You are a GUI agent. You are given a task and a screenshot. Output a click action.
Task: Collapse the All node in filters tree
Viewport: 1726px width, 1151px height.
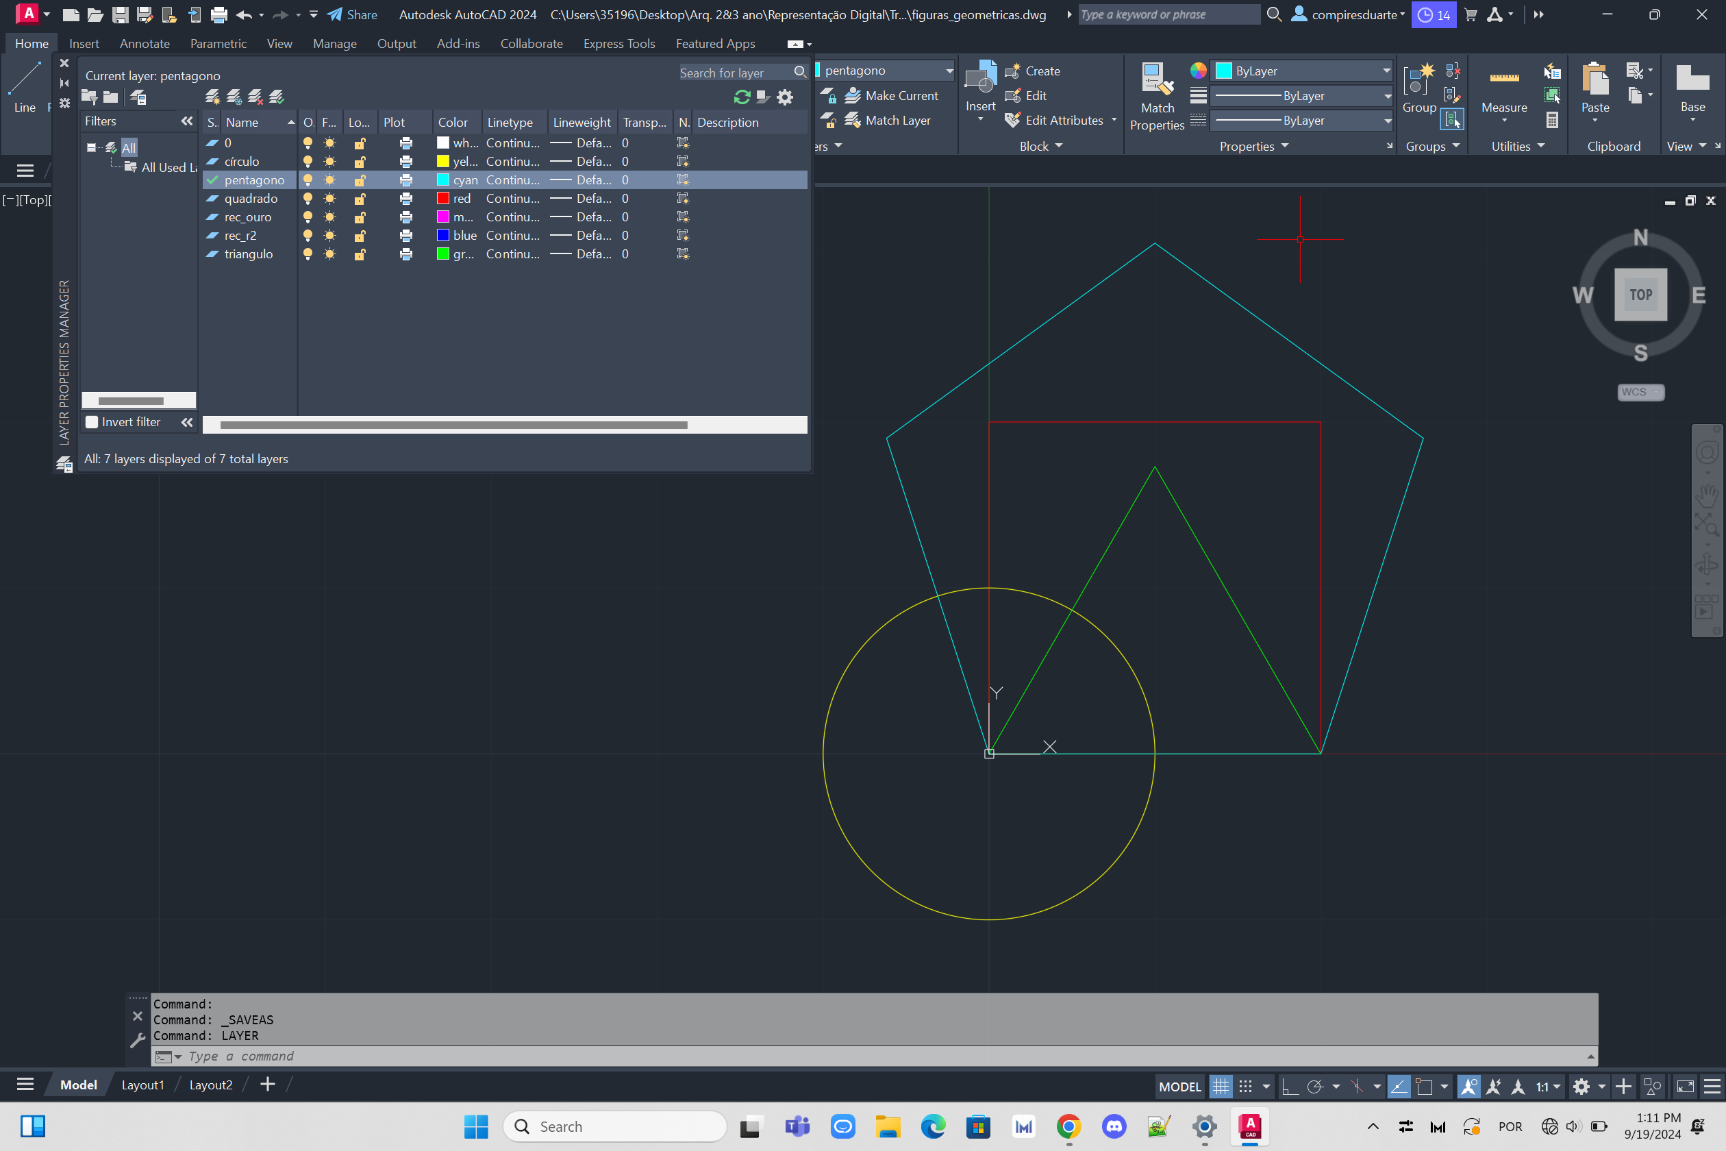(91, 147)
